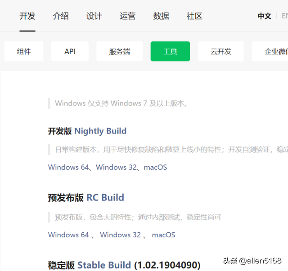
Task: Download Nightly Build for Windows 64
Action: [68, 167]
